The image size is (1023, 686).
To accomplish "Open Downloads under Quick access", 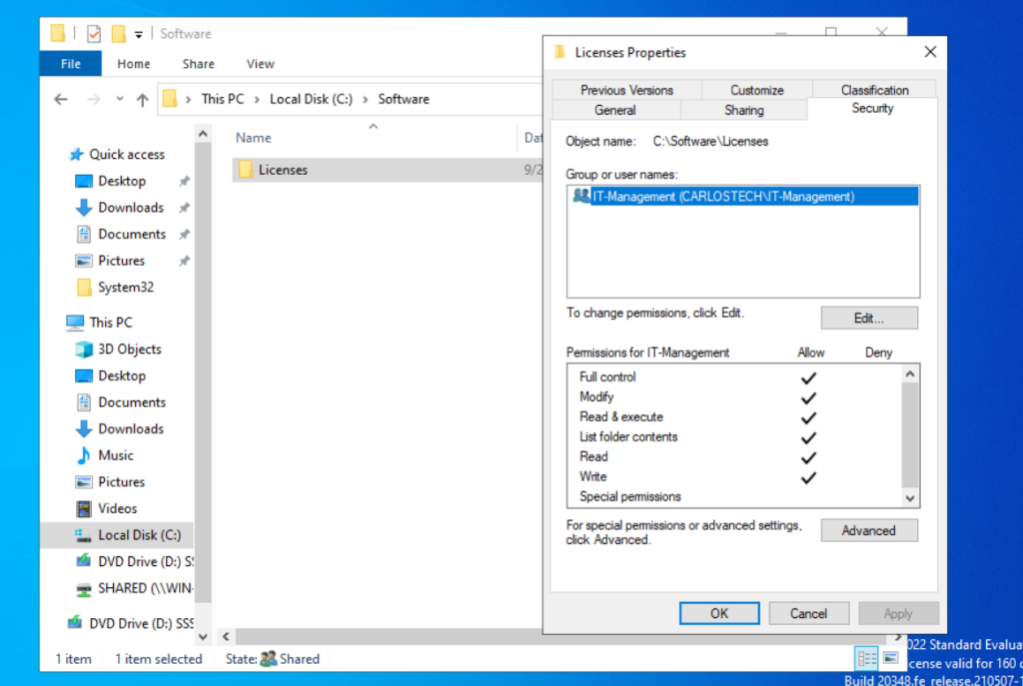I will point(130,208).
